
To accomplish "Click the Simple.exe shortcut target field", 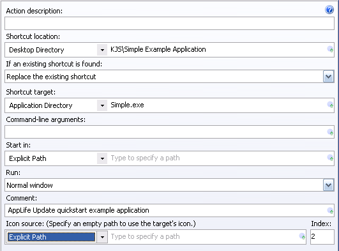I will pos(218,105).
